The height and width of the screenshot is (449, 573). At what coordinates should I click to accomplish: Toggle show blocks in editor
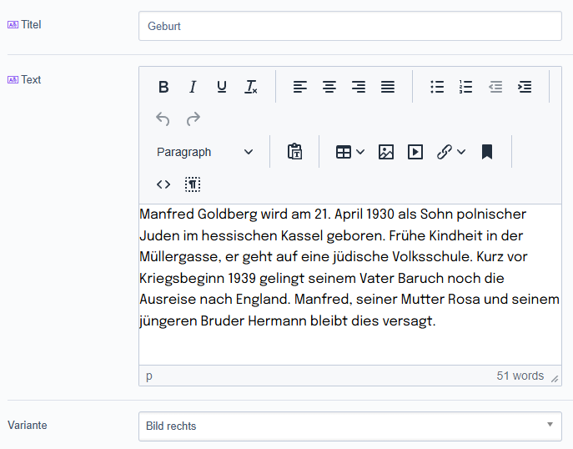click(x=193, y=184)
